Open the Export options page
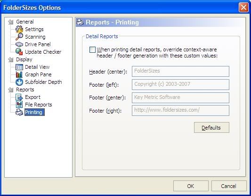The height and width of the screenshot is (196, 251). click(x=32, y=97)
